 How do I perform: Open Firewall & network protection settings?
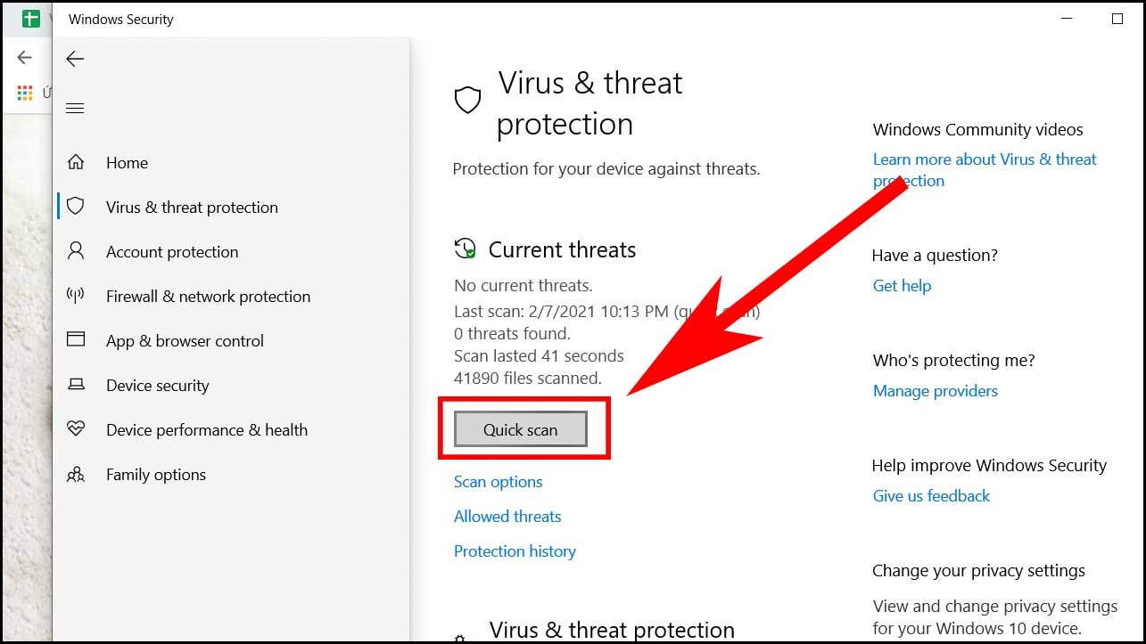(208, 296)
